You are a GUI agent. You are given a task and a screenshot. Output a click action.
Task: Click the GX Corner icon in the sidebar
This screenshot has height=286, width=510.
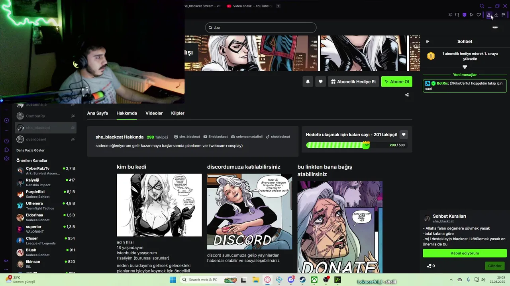[6, 261]
